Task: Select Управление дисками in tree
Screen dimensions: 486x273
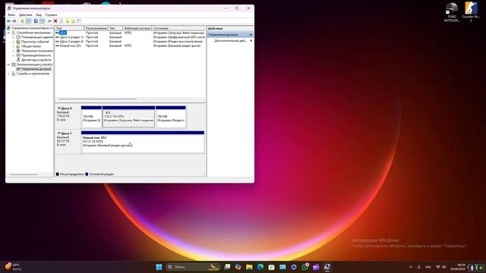Action: pyautogui.click(x=36, y=69)
